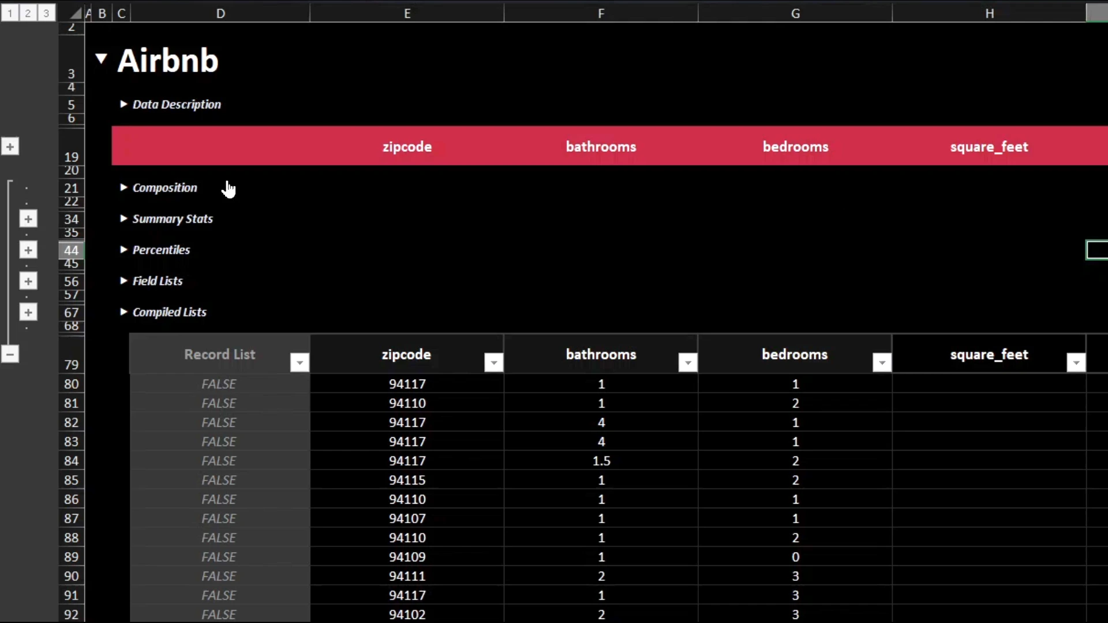
Task: Collapse the outline group at row 79
Action: (10, 354)
